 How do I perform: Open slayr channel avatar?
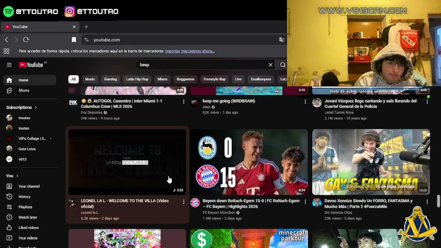[x=195, y=103]
